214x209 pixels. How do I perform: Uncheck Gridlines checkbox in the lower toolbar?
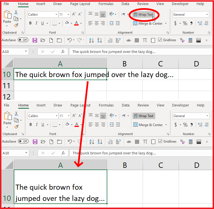click(160, 141)
